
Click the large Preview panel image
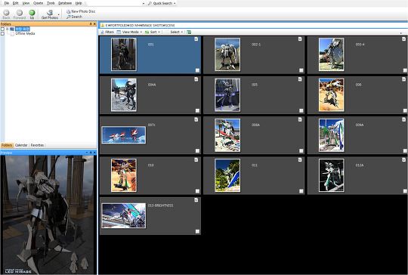point(48,215)
